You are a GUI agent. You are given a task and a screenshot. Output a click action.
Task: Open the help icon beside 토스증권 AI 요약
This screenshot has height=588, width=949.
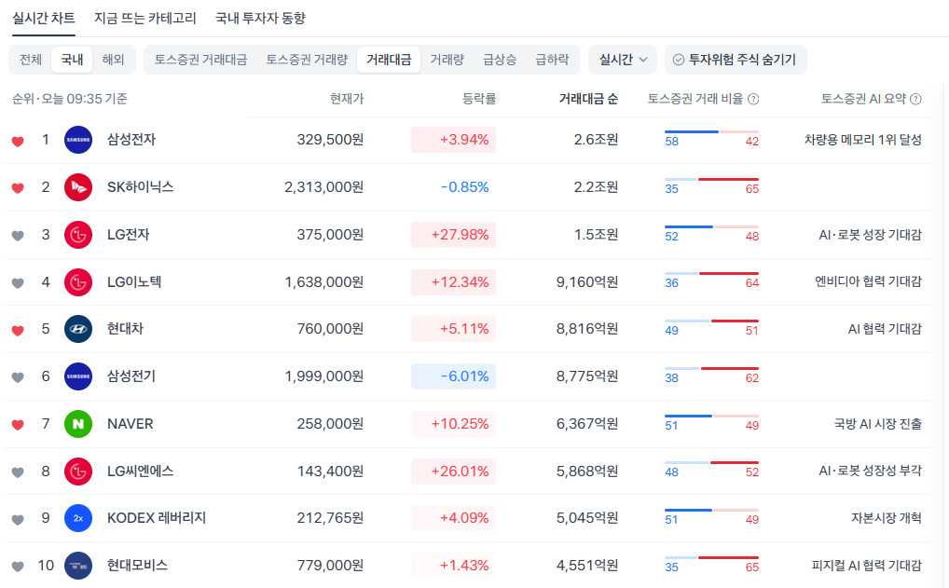click(916, 99)
